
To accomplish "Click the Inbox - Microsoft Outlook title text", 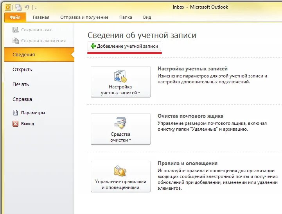I will point(200,7).
